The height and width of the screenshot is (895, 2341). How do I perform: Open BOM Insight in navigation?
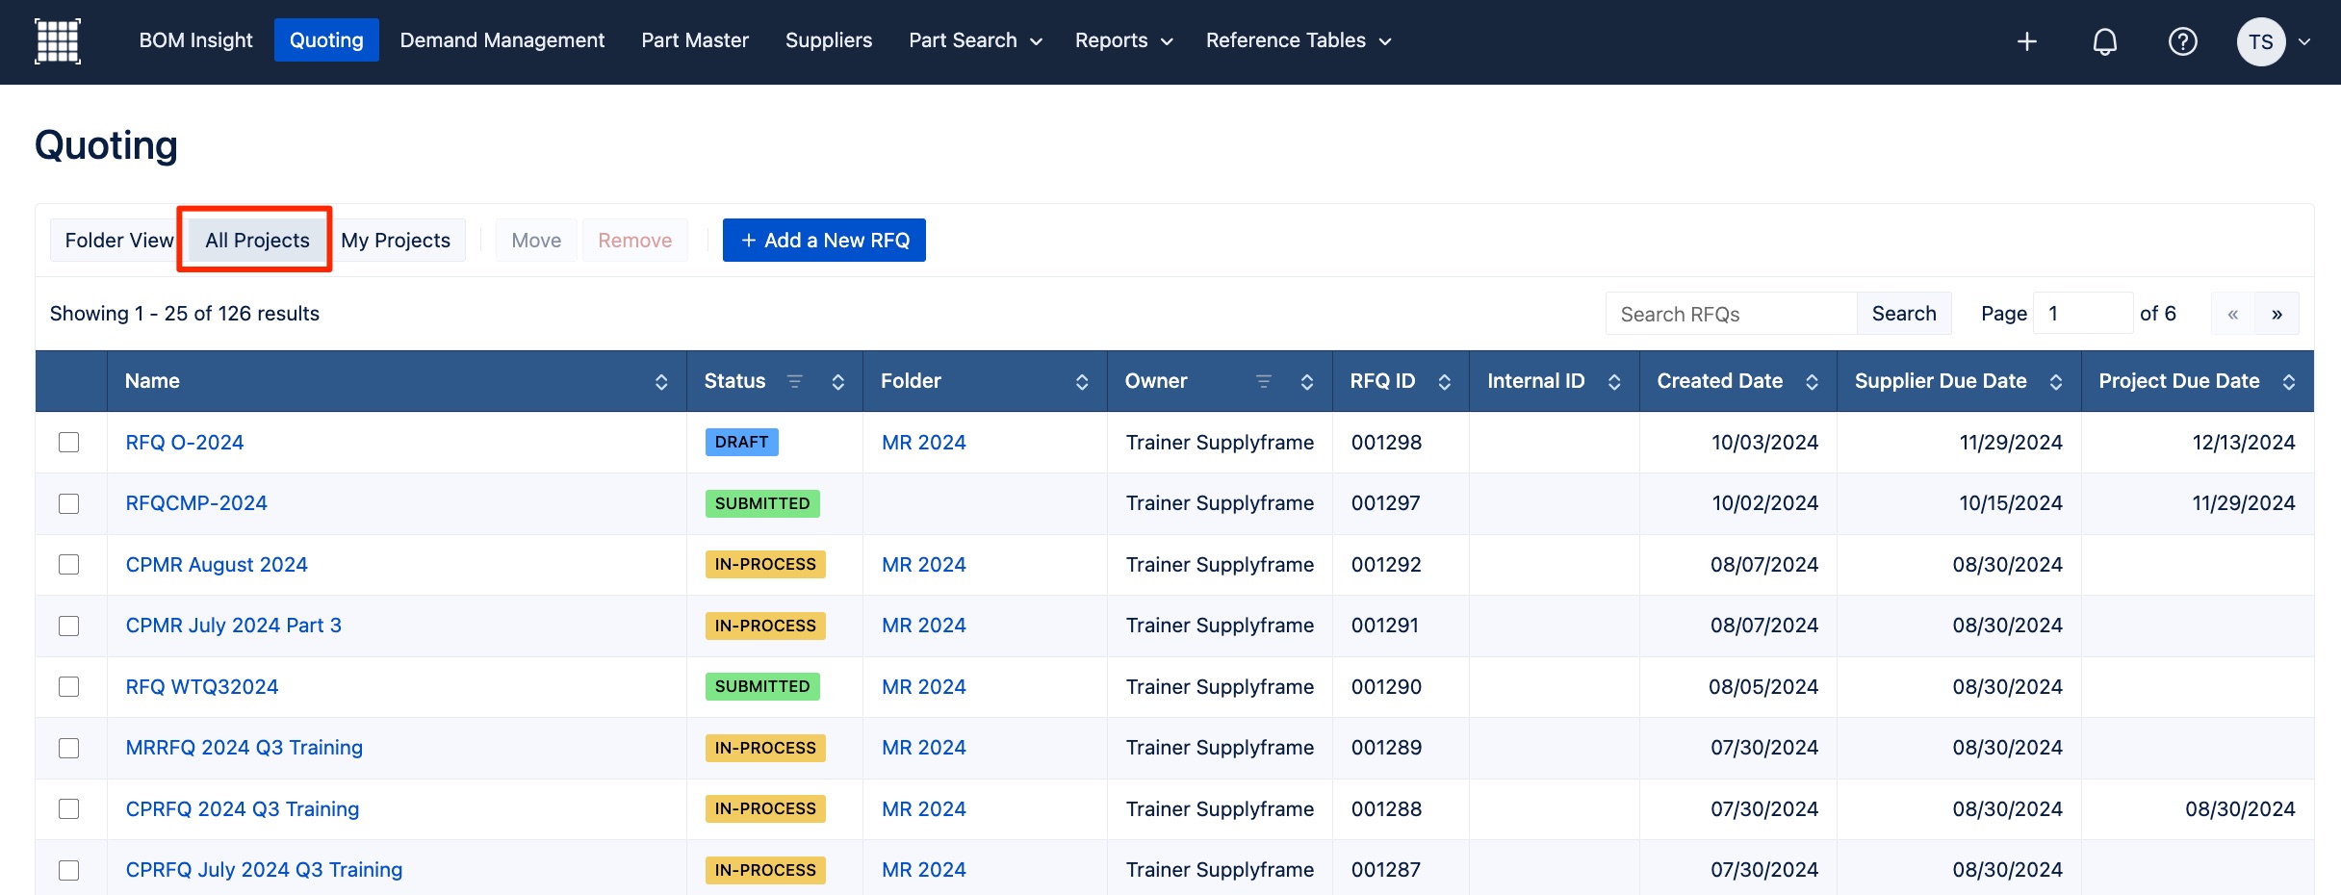coord(195,40)
